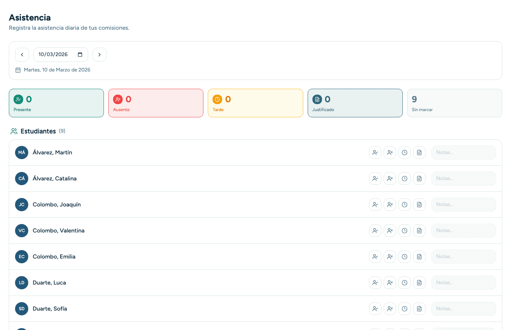514x330 pixels.
Task: Click the SD avatar for Duarte, Sofía
Action: pyautogui.click(x=22, y=309)
